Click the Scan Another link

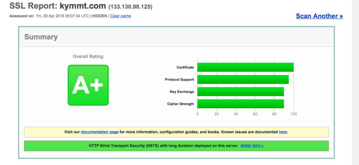[319, 16]
